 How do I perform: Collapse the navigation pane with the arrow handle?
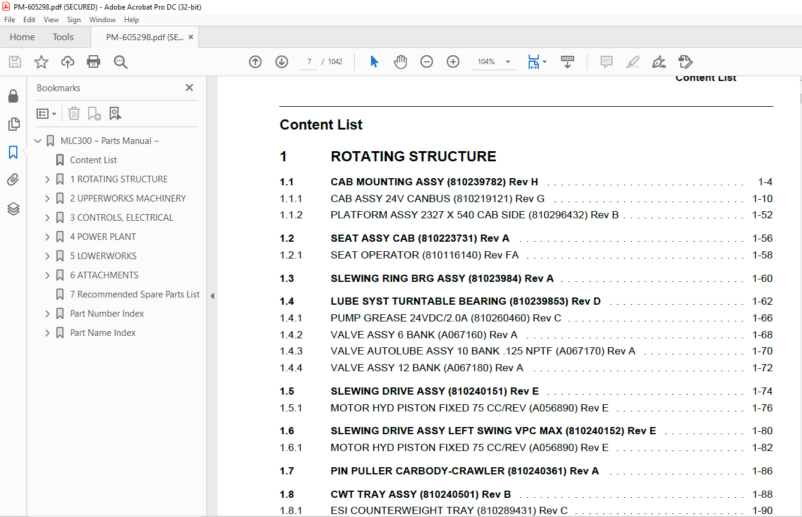point(212,296)
